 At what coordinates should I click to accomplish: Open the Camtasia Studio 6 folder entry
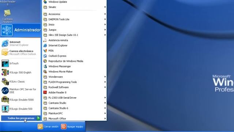[x=74, y=108]
